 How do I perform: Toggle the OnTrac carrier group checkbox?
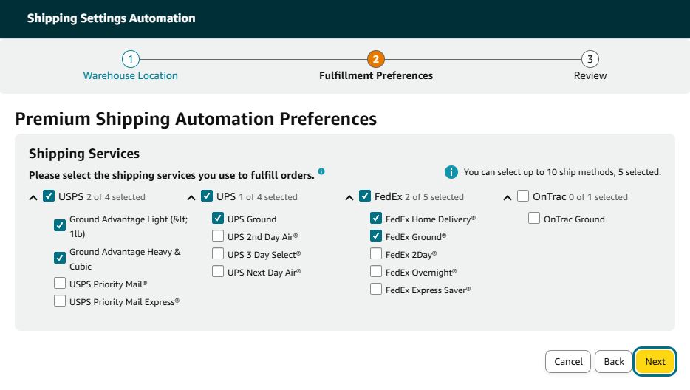(523, 196)
